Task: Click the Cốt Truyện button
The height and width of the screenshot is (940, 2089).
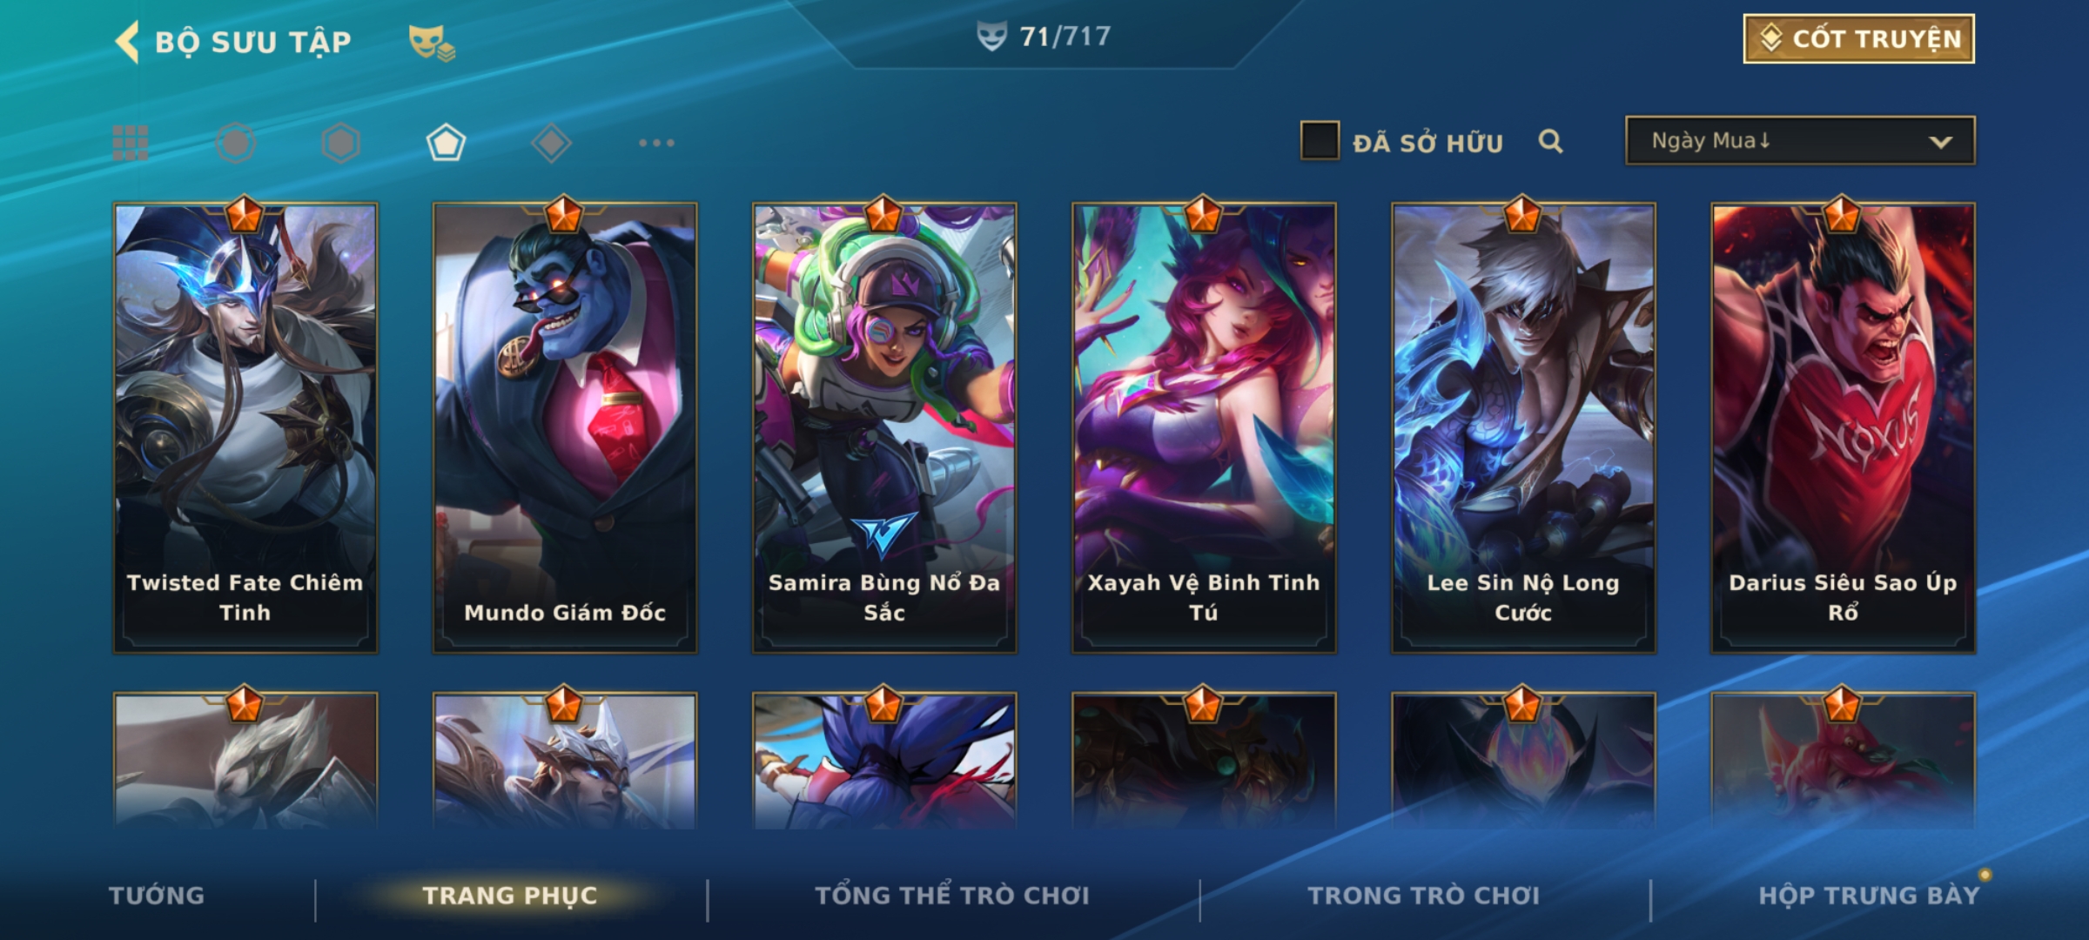Action: pos(1858,39)
